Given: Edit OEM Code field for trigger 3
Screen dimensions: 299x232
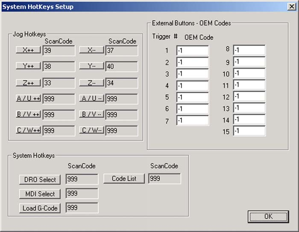Looking at the screenshot, I should click(192, 74).
